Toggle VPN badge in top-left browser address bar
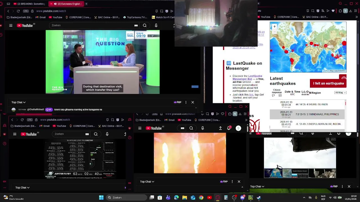 pyautogui.click(x=26, y=11)
